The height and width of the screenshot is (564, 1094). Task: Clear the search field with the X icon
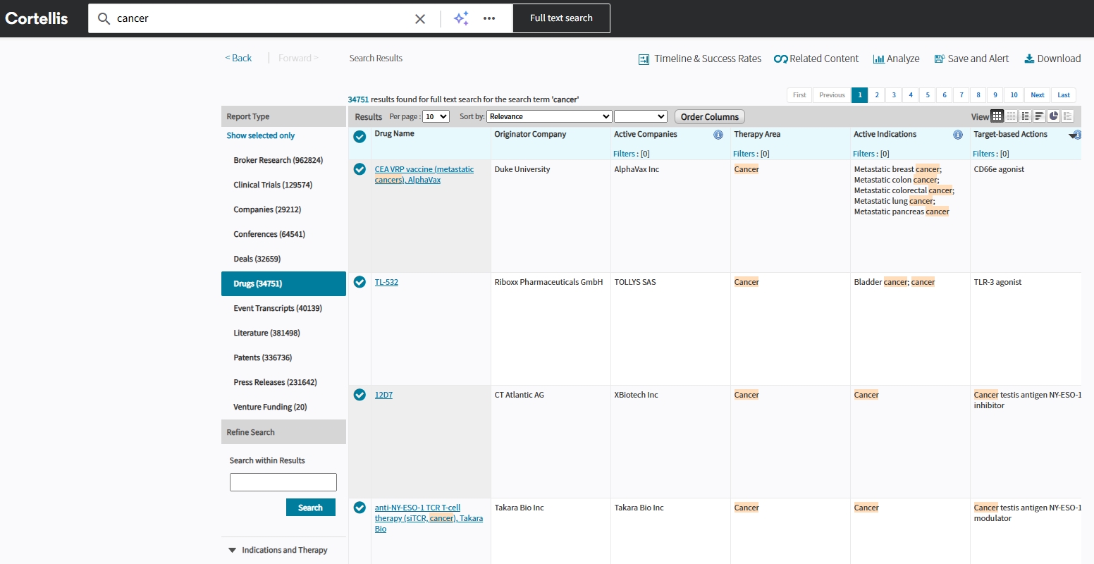[420, 19]
